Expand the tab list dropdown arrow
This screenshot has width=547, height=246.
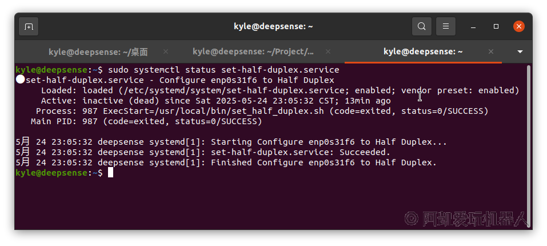(x=520, y=51)
